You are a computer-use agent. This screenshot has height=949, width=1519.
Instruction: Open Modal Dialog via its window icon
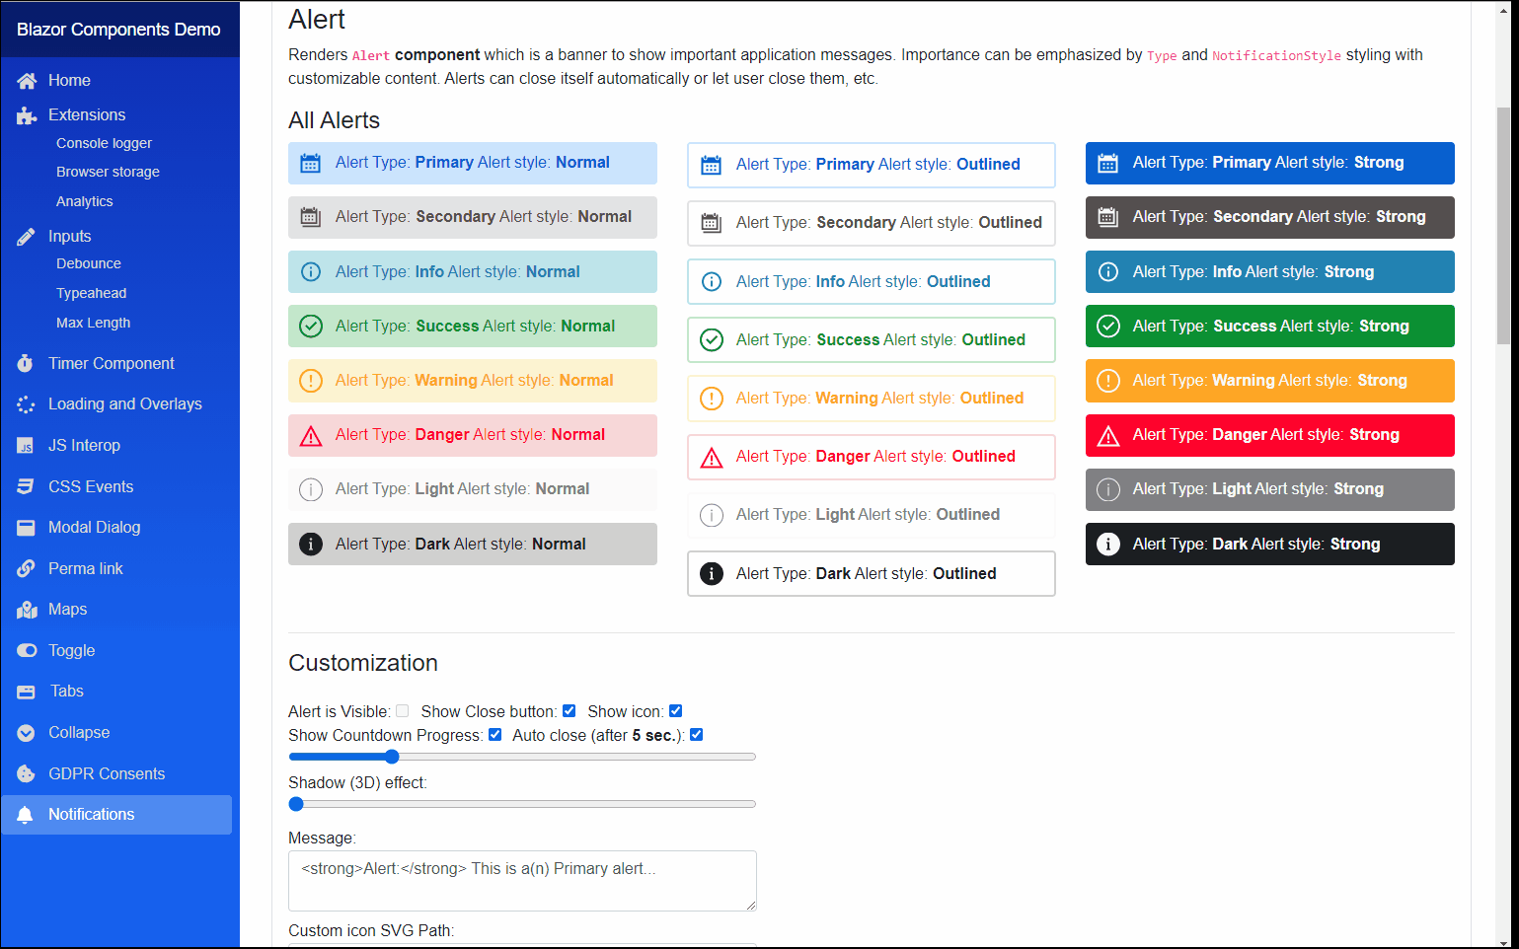[26, 527]
